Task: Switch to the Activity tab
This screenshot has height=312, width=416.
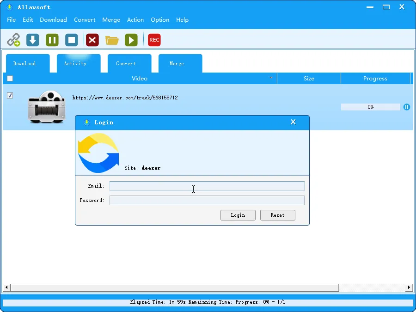Action: (x=79, y=63)
